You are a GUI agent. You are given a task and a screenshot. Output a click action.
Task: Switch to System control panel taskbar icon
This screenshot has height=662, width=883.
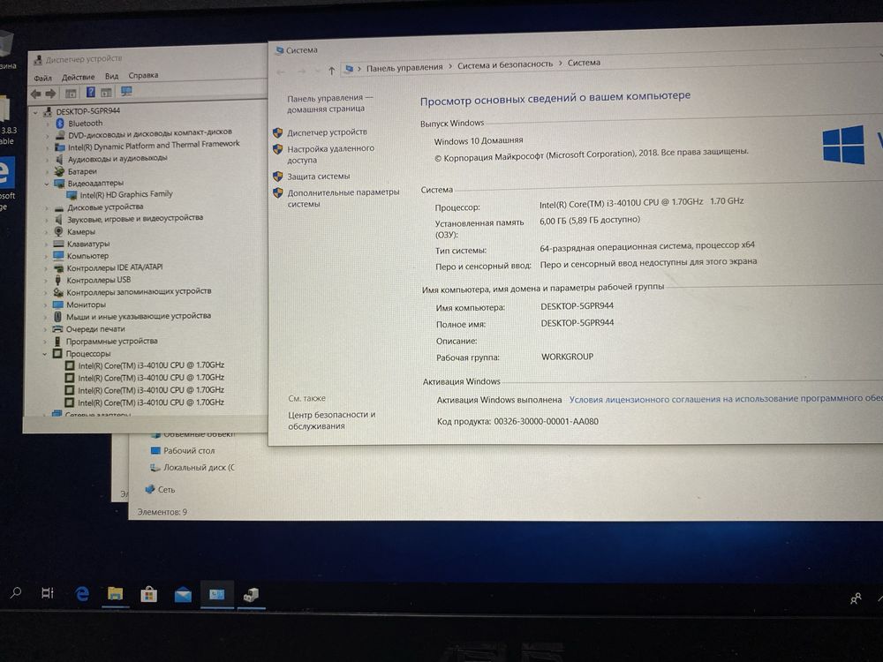pos(217,594)
